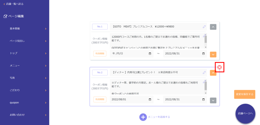Click the 変更を保存する button
260x125 pixels.
(245, 94)
